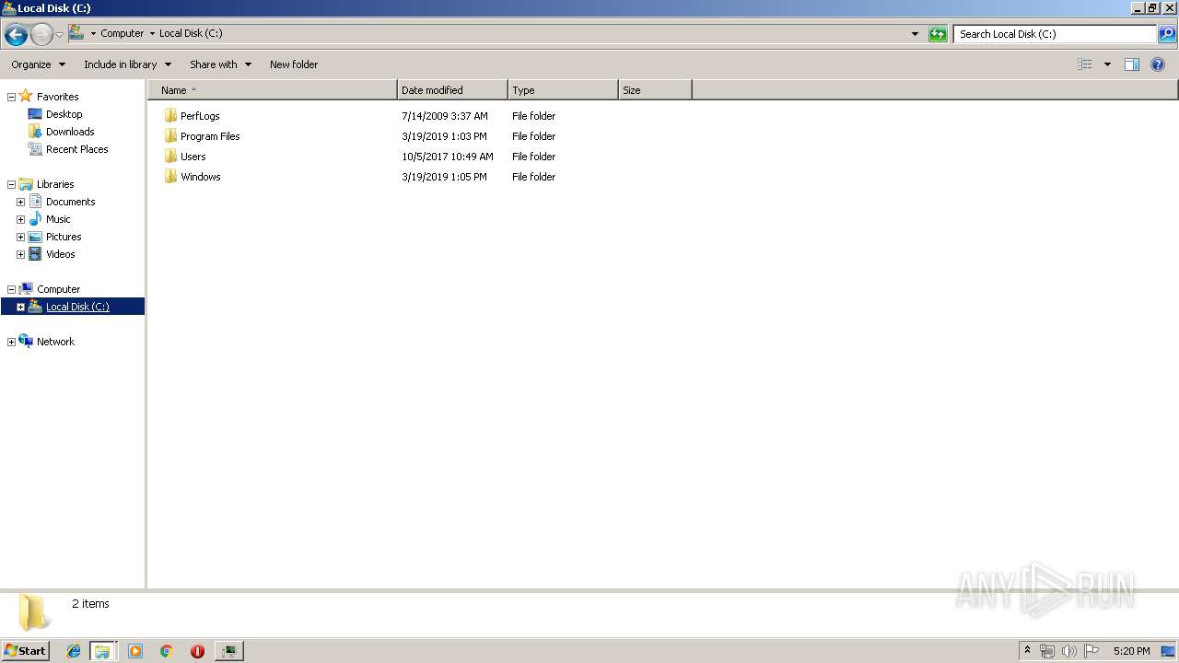Create a New folder
Screen dimensions: 1179x663
294,64
